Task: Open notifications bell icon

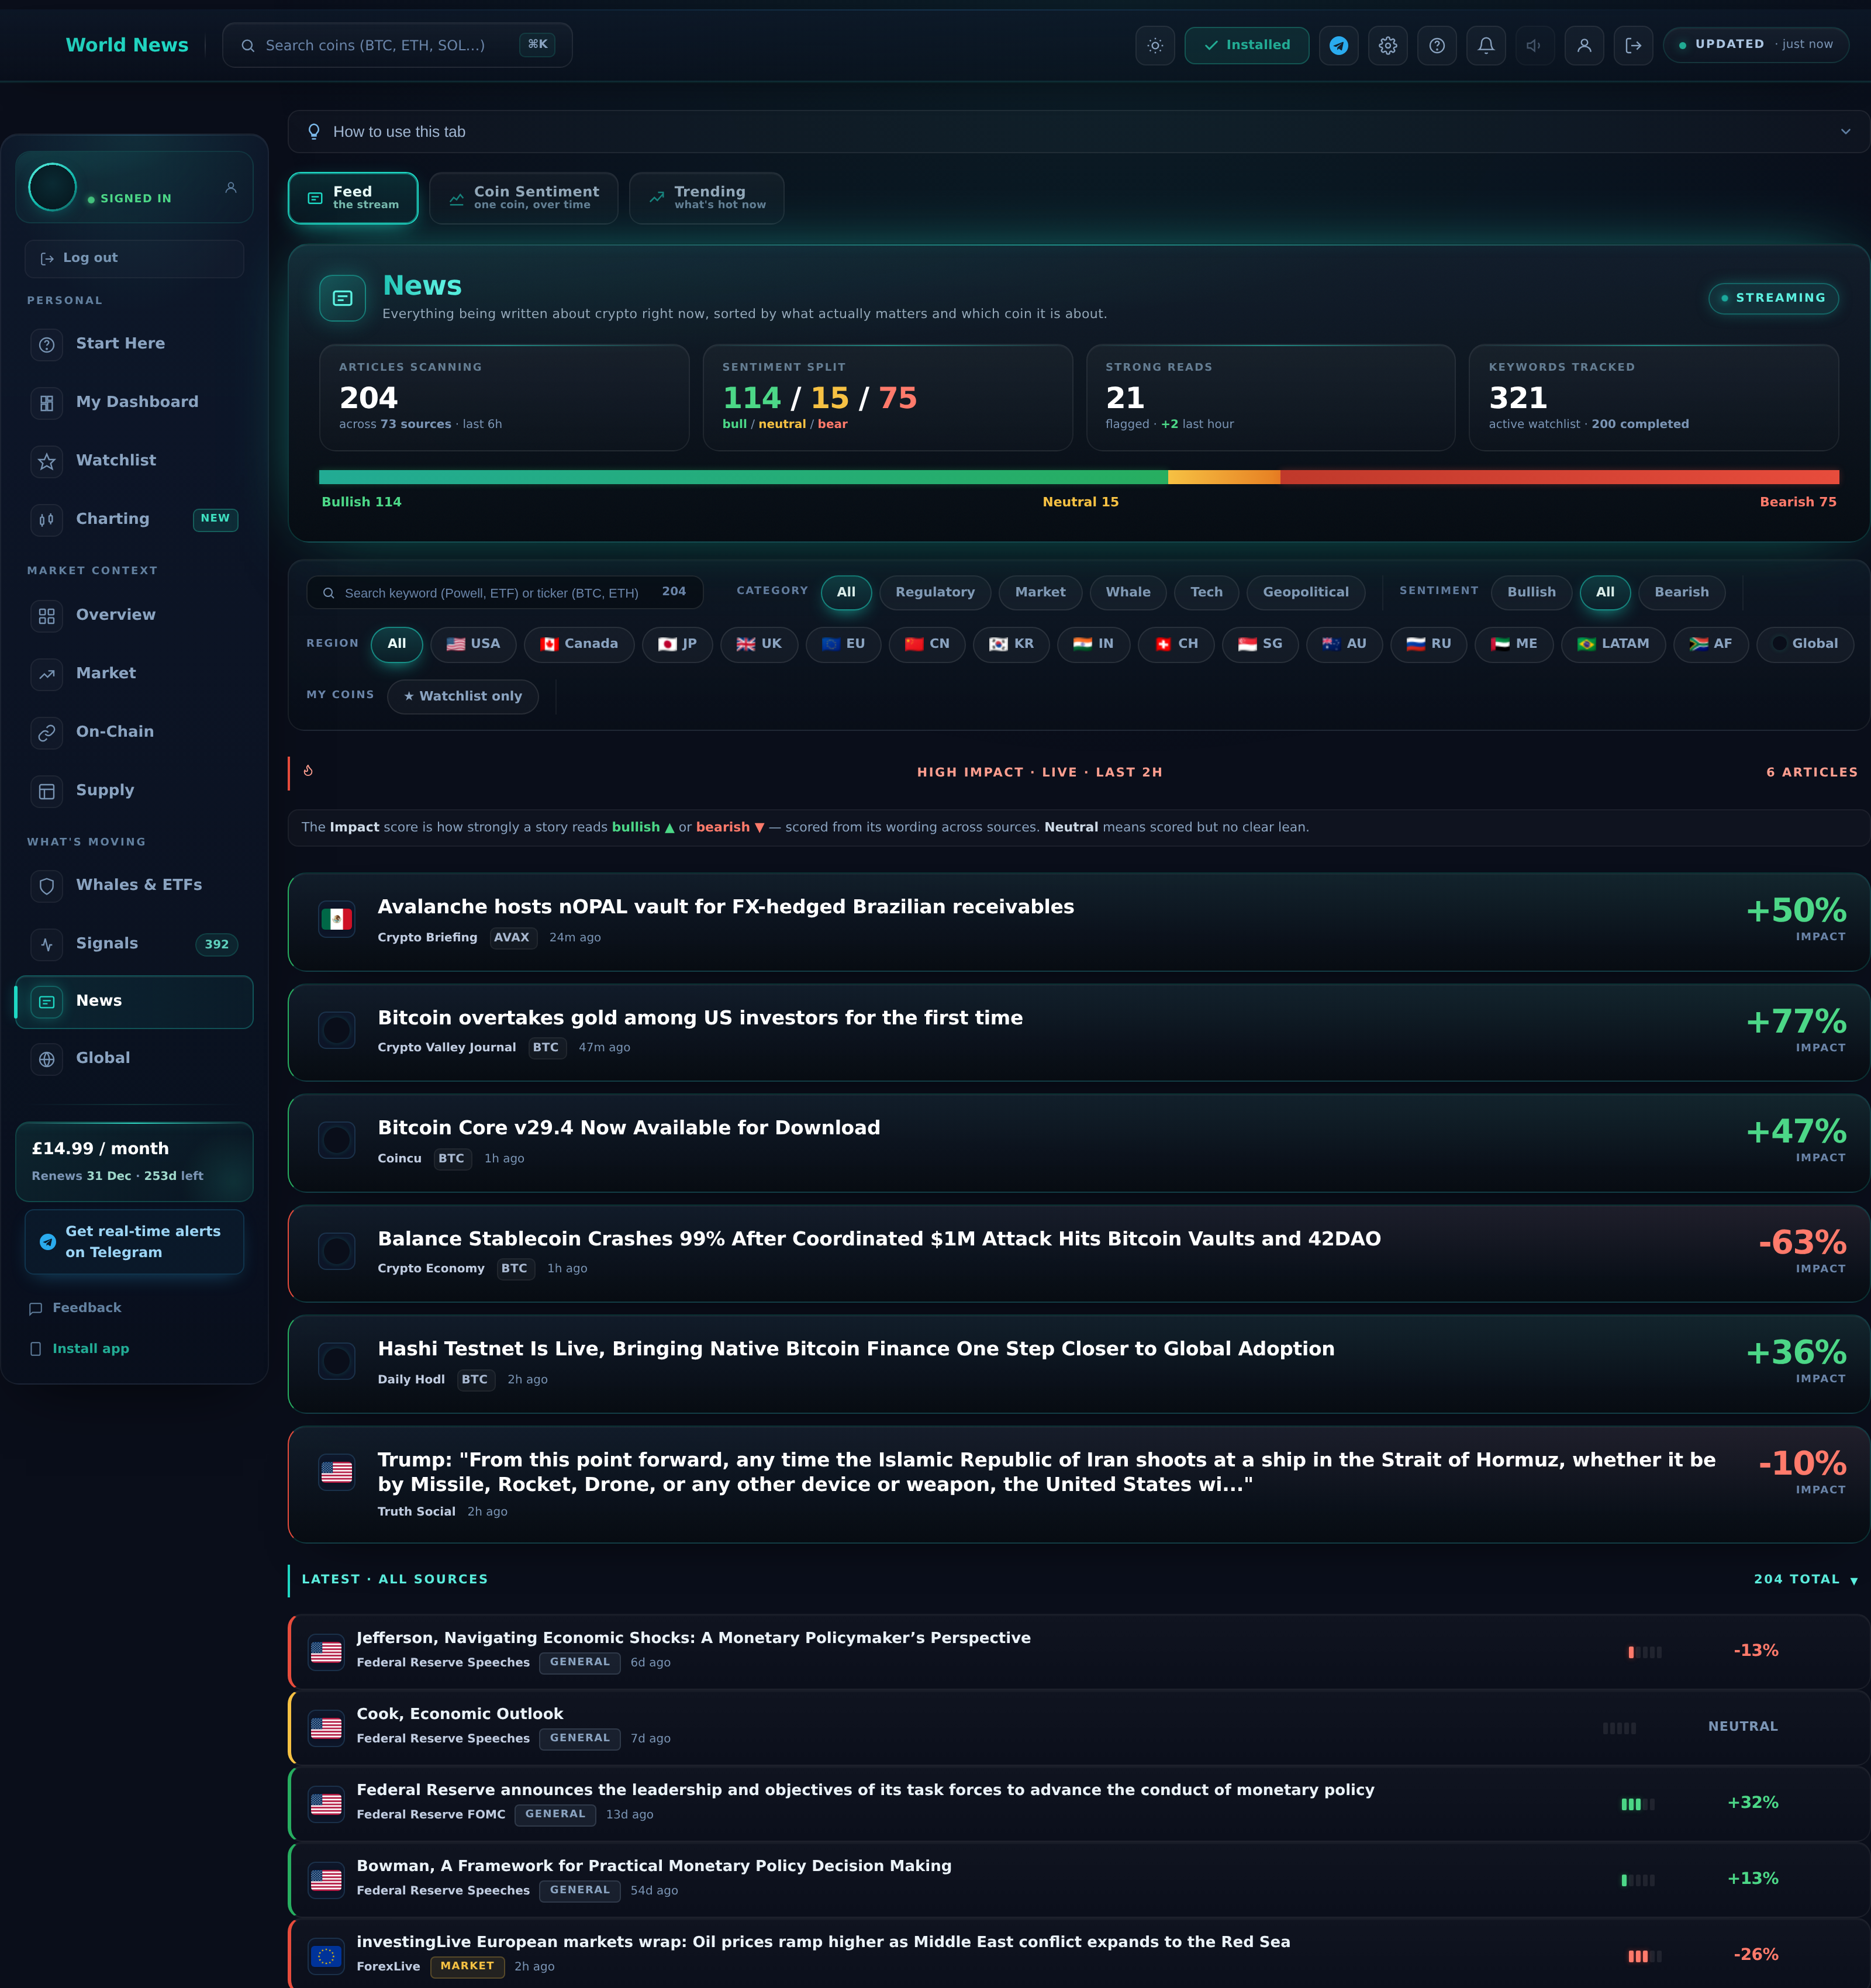Action: click(1486, 45)
